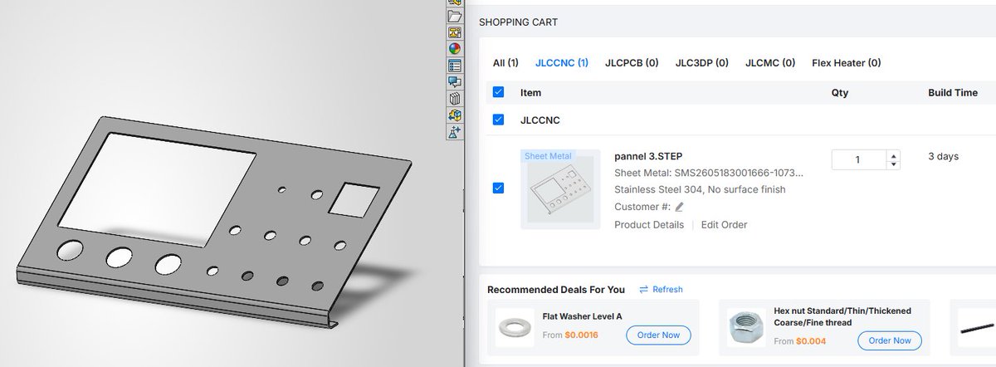Switch to the JLC3DP (0) cart tab
Image resolution: width=996 pixels, height=367 pixels.
point(702,62)
